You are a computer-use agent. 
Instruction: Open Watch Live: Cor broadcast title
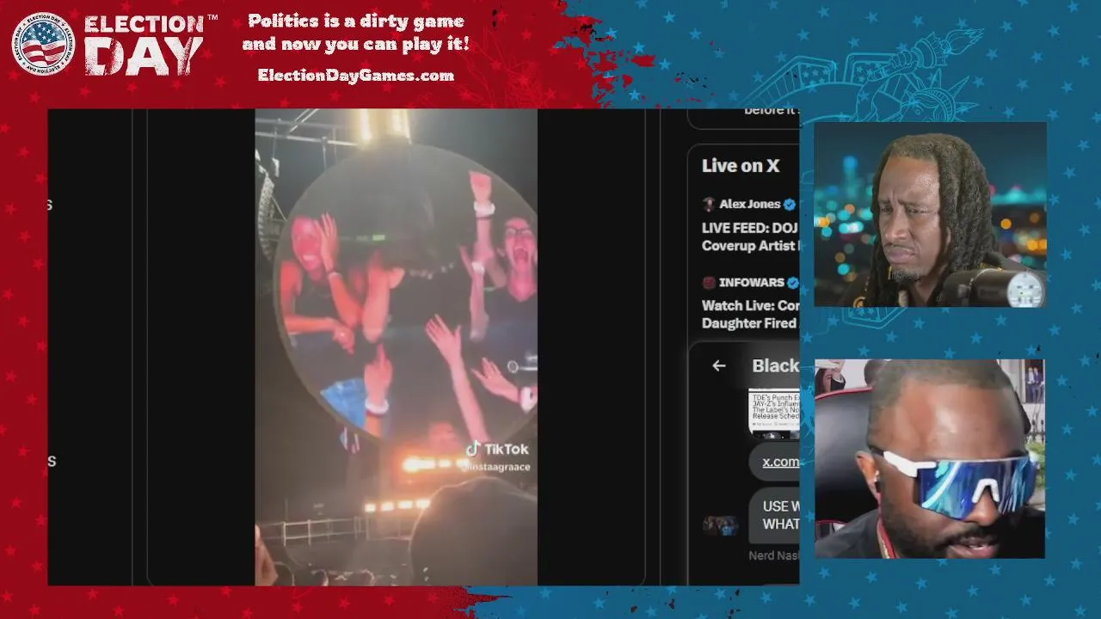[751, 315]
